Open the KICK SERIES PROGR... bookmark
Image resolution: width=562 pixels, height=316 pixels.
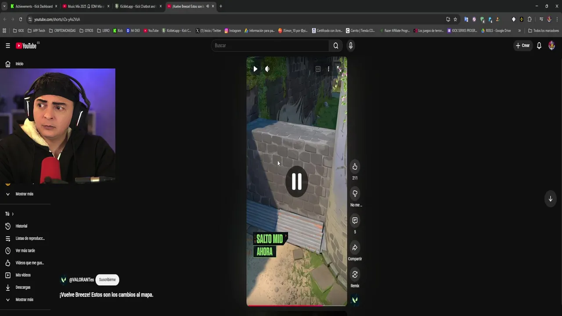click(462, 31)
